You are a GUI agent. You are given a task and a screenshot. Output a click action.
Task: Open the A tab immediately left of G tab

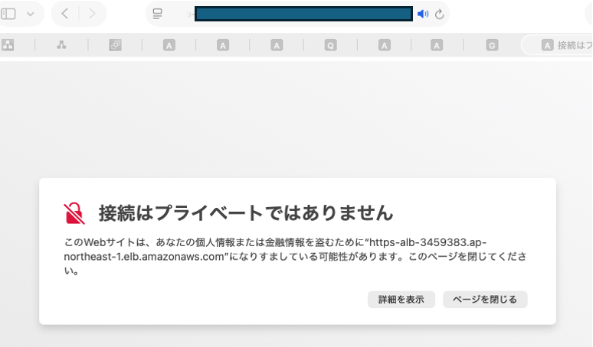click(437, 46)
